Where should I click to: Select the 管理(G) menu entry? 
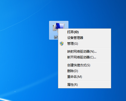tap(84, 44)
